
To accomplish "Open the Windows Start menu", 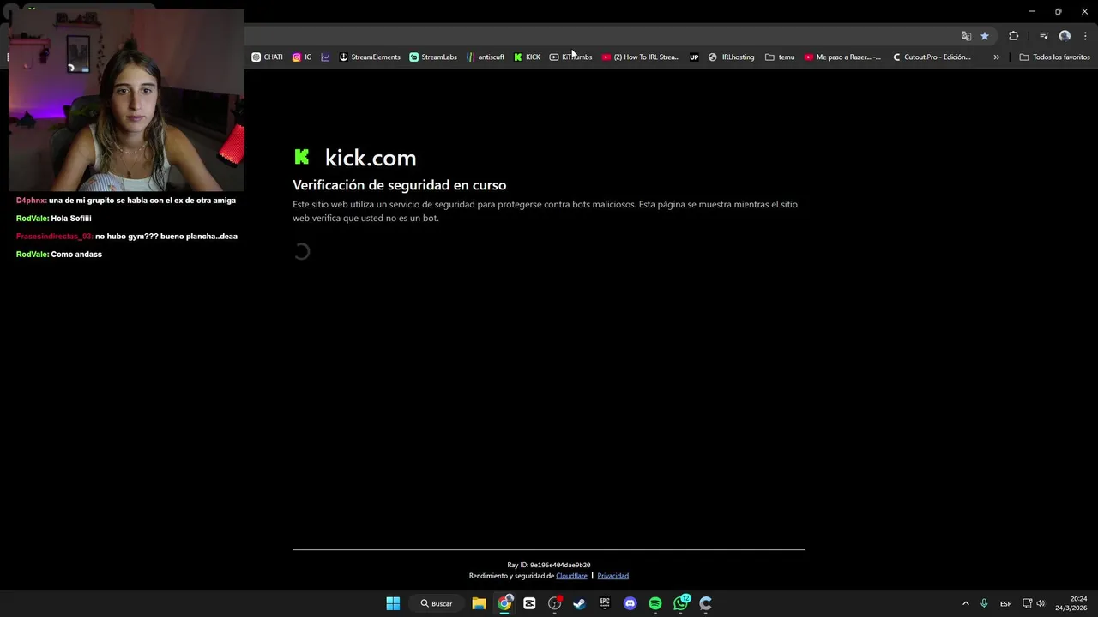I will point(393,603).
